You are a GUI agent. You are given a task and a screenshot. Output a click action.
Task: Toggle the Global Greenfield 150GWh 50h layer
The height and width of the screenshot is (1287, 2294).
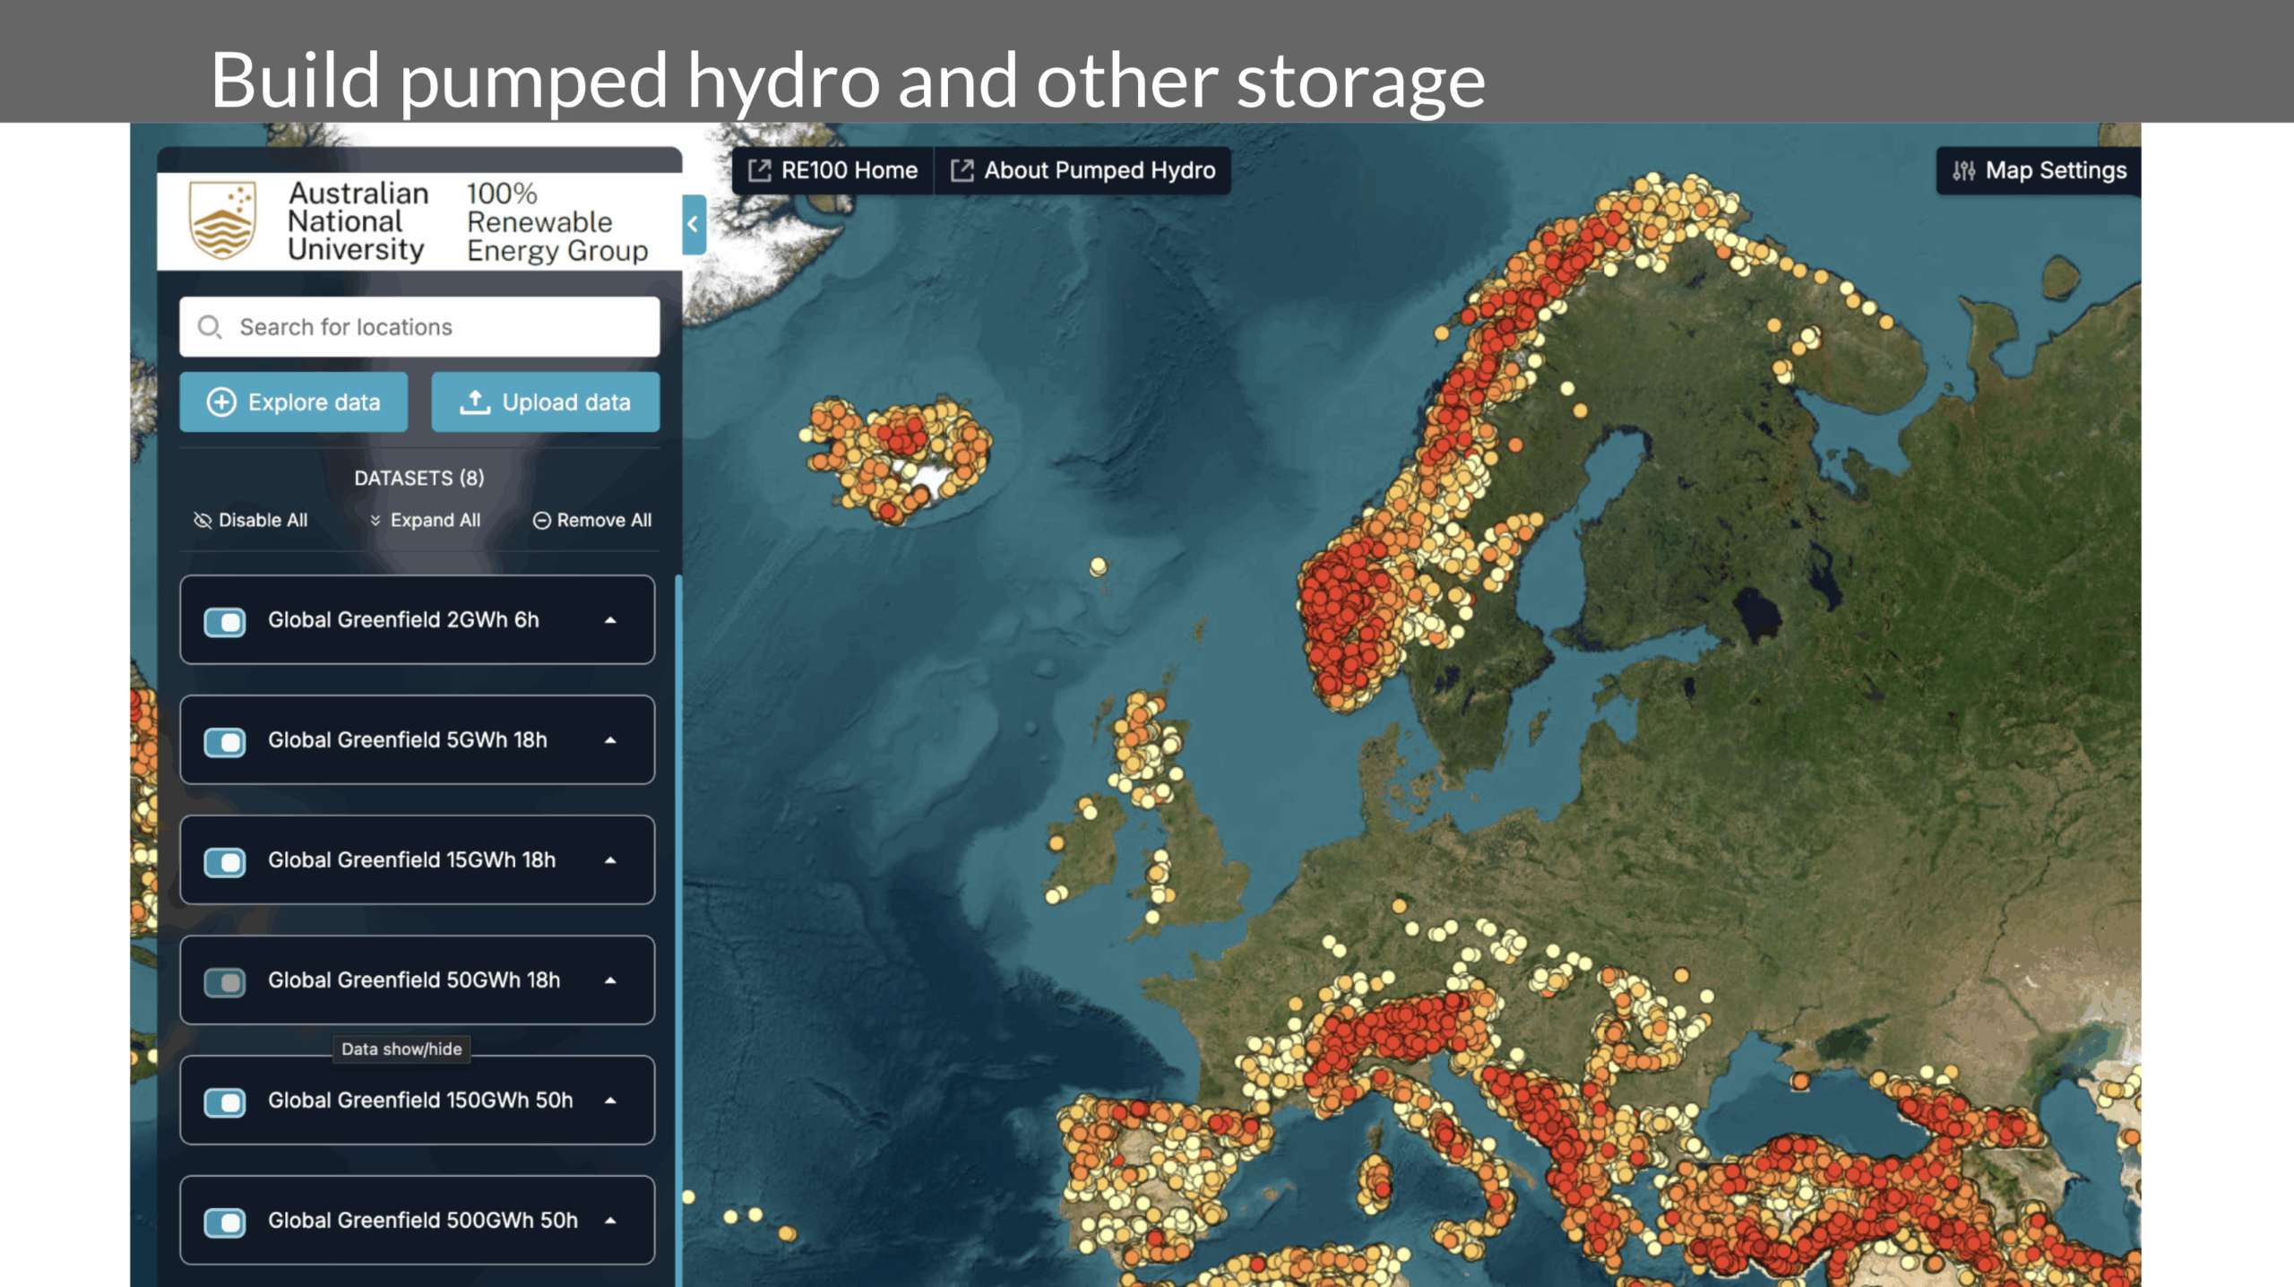tap(224, 1101)
